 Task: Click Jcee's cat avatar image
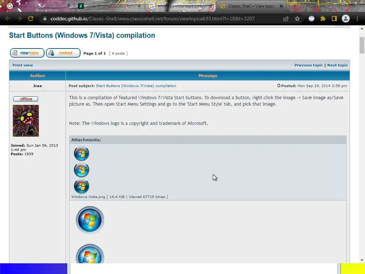tap(26, 121)
